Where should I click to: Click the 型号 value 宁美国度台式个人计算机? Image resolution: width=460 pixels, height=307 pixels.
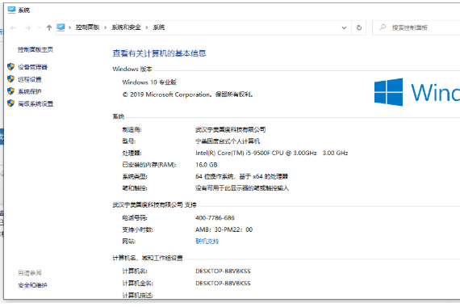[x=228, y=141]
